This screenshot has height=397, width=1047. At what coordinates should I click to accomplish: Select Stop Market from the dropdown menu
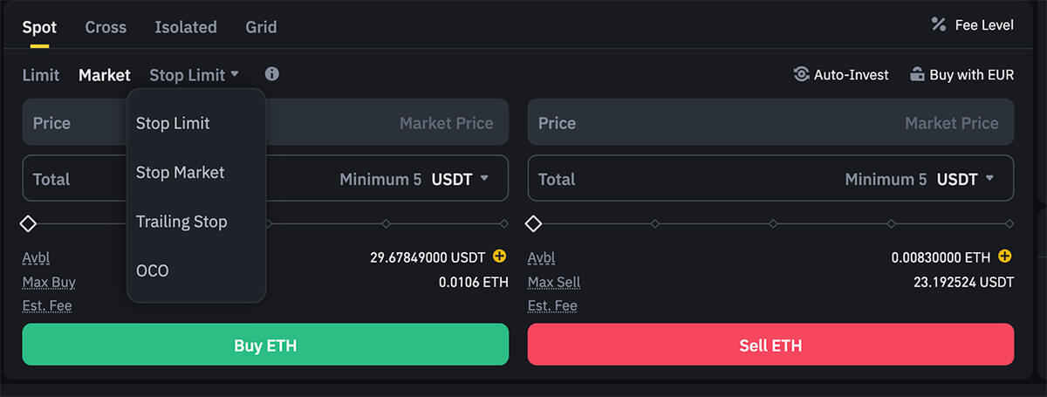tap(180, 173)
